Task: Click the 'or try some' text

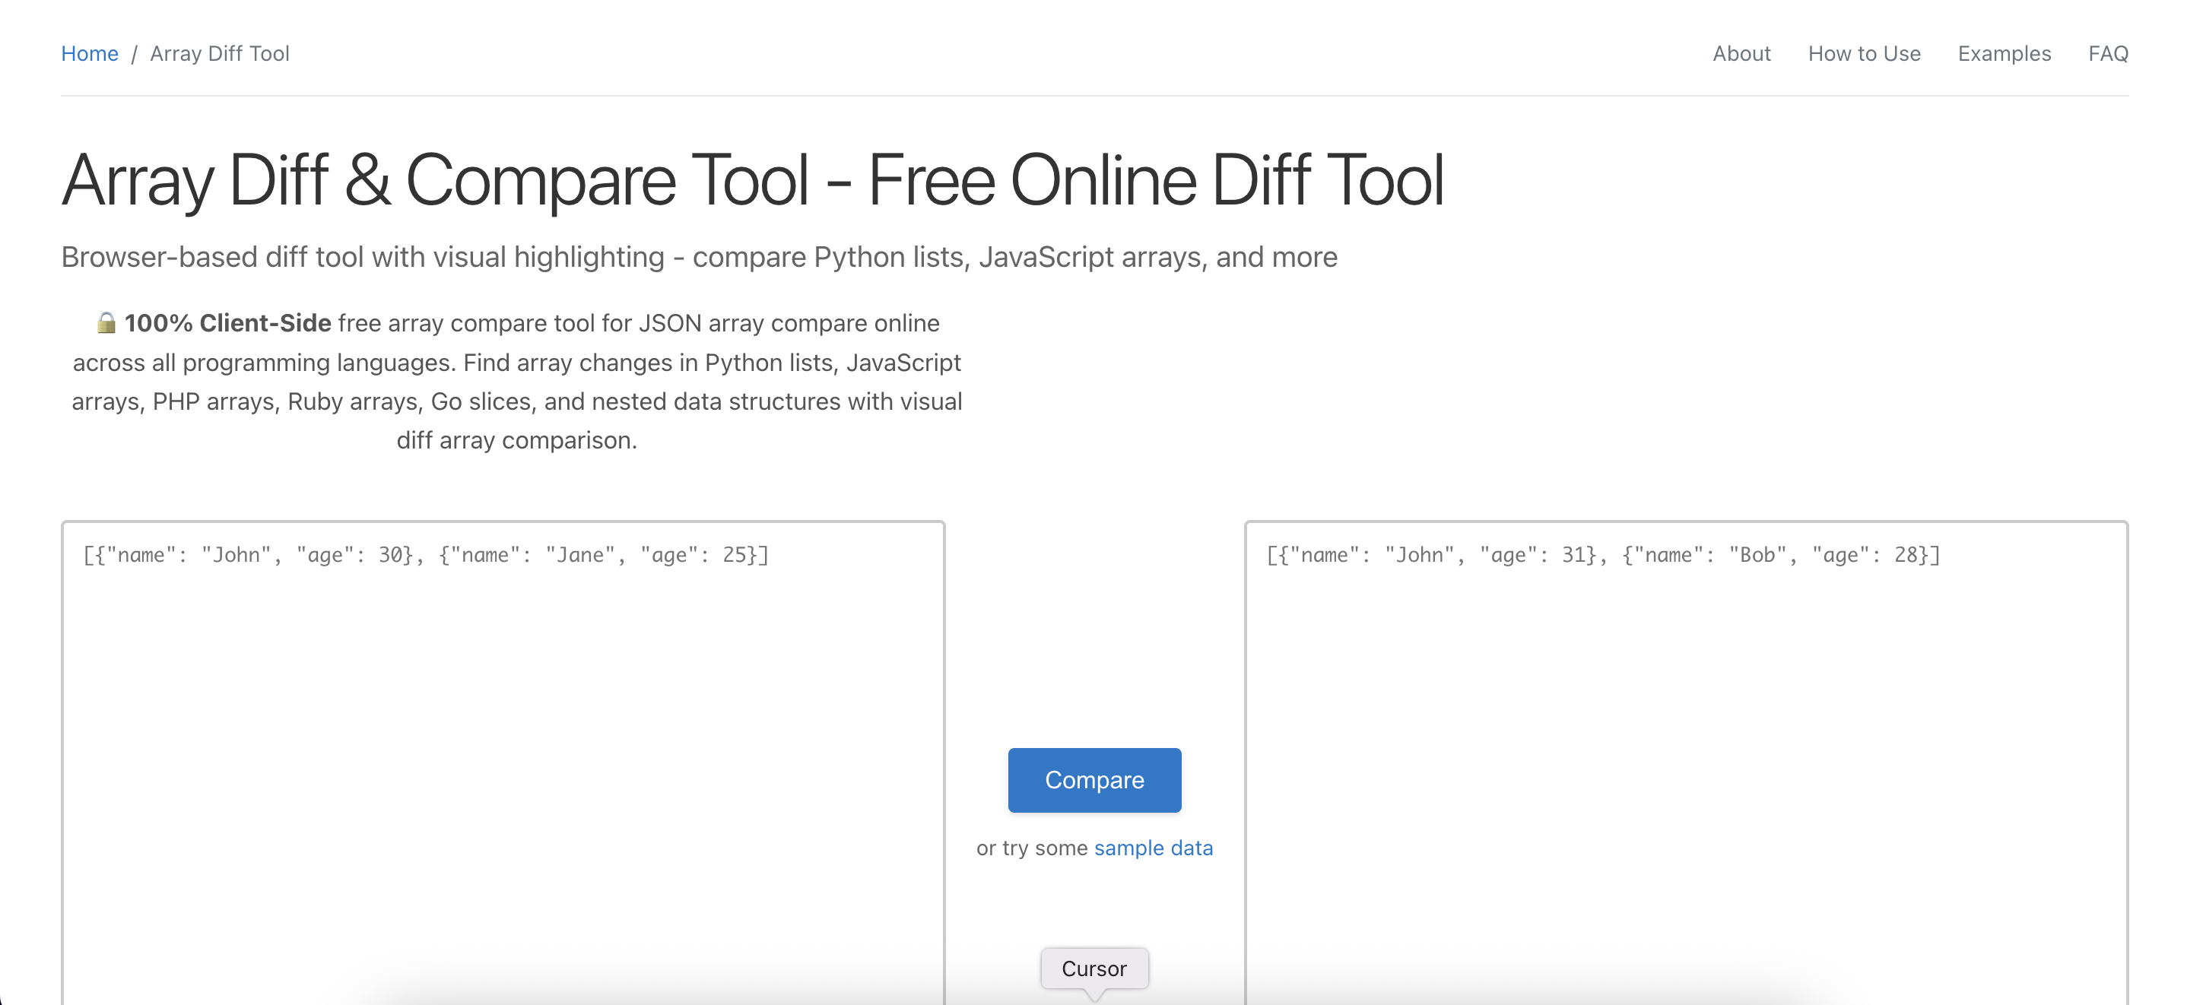Action: click(x=1030, y=847)
